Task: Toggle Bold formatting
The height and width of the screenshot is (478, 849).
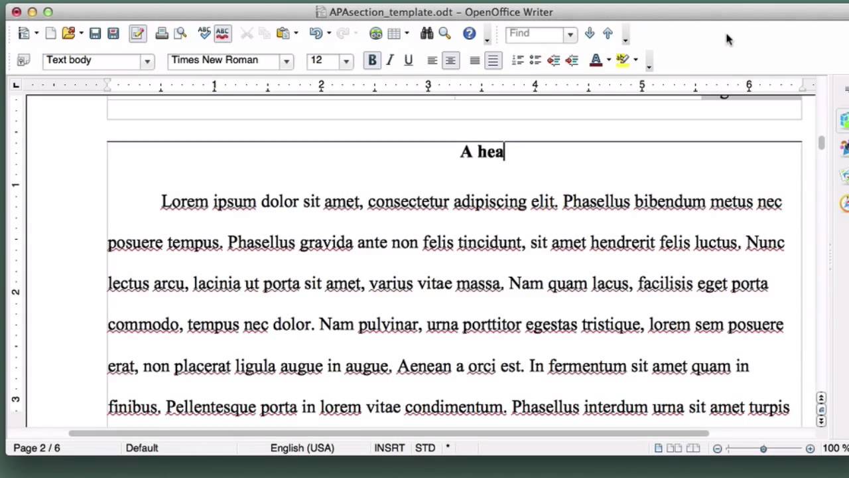Action: pos(372,60)
